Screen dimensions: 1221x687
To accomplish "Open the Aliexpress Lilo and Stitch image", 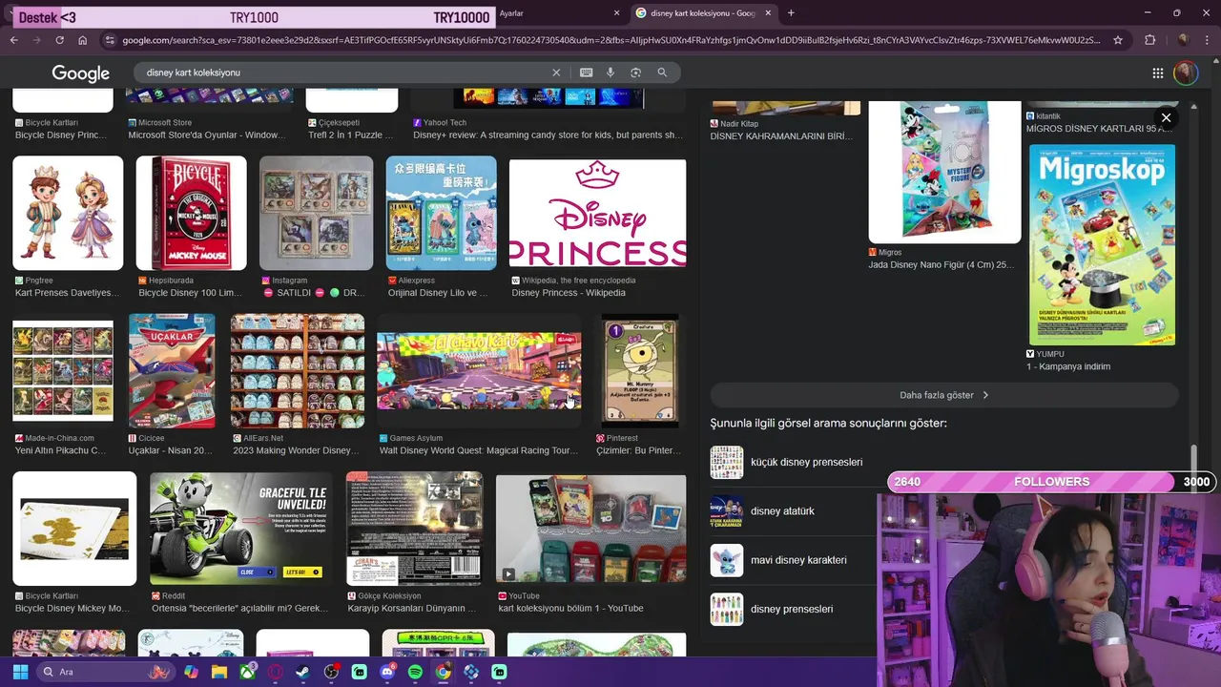I will [x=441, y=213].
